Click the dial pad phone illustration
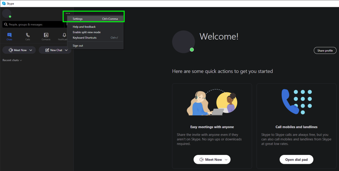 tap(297, 102)
